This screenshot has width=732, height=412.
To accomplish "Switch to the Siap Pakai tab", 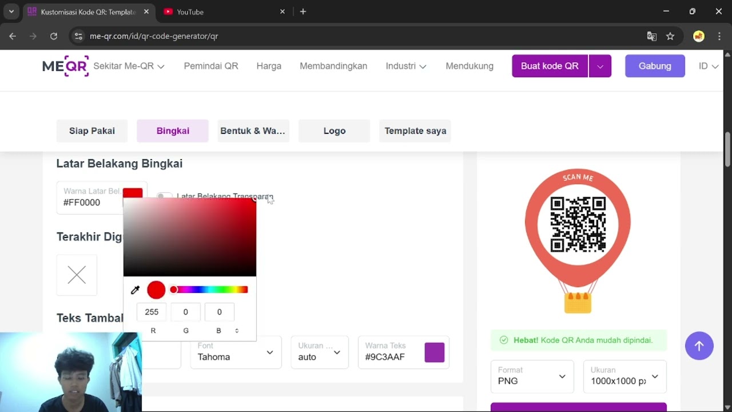I will click(x=92, y=131).
